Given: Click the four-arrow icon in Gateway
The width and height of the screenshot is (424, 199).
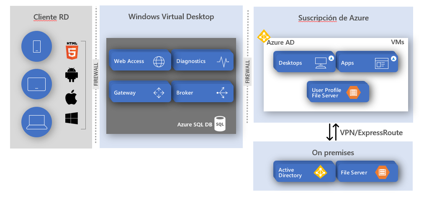Looking at the screenshot, I should pyautogui.click(x=159, y=93).
